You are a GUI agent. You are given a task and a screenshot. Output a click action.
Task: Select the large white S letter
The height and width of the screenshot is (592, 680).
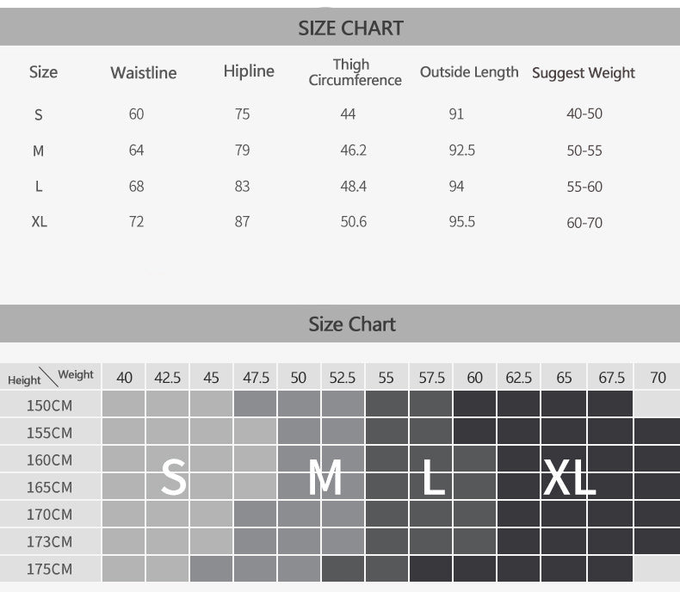click(174, 477)
